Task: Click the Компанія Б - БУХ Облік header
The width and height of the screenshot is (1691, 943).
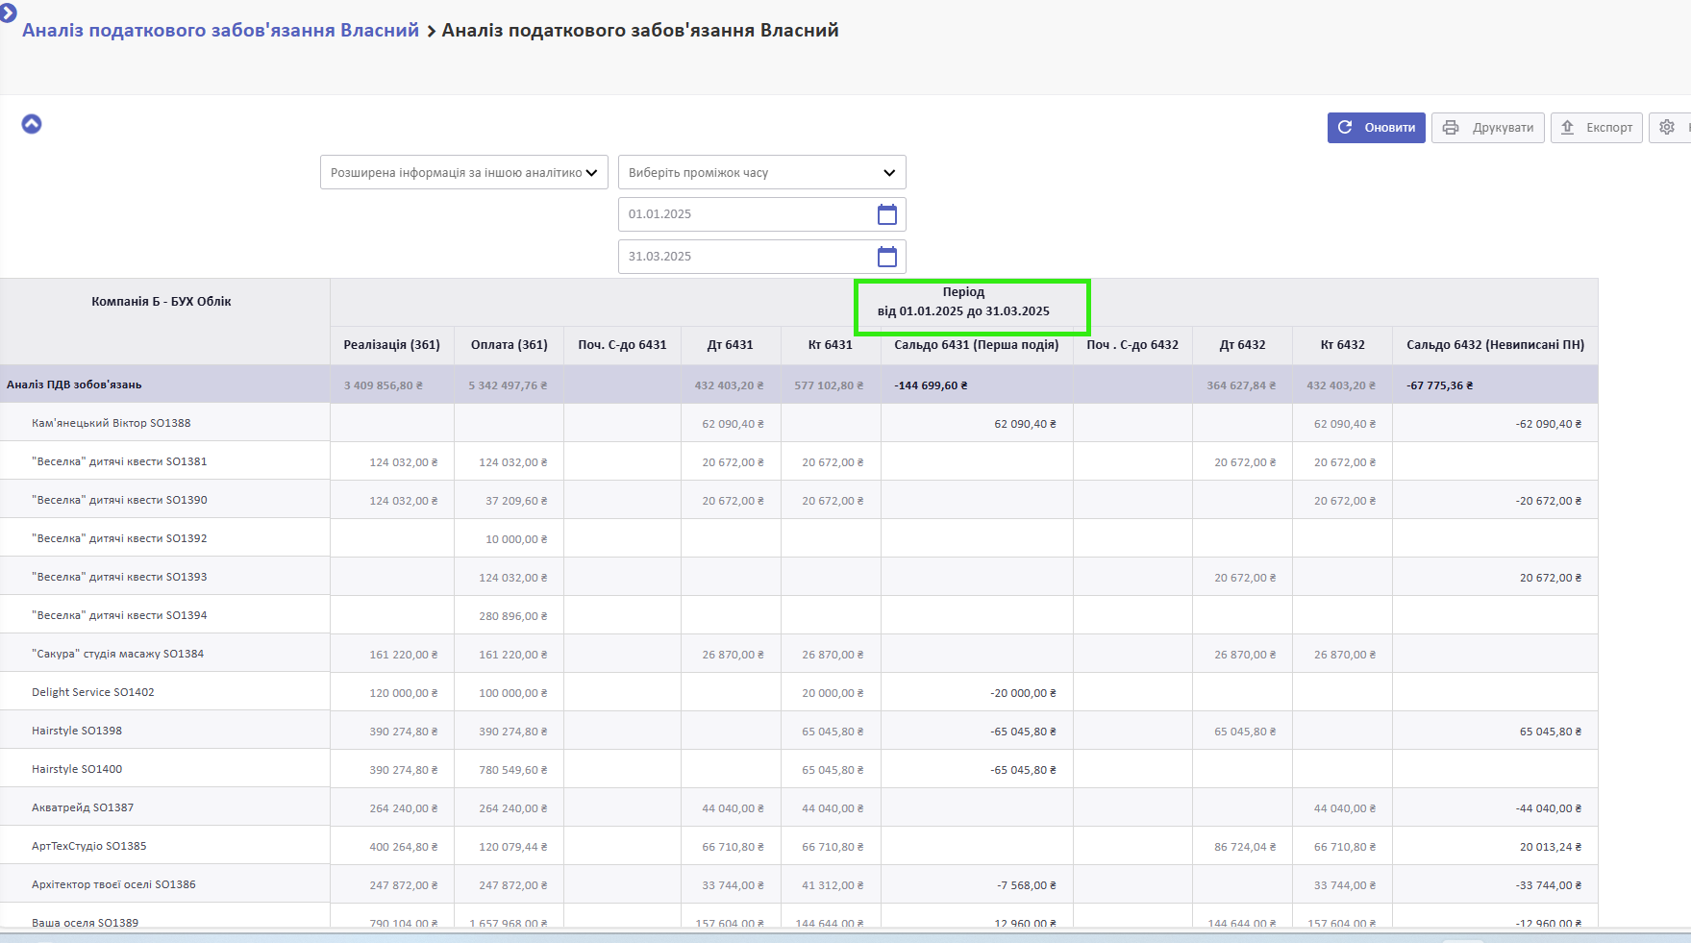Action: pos(162,302)
